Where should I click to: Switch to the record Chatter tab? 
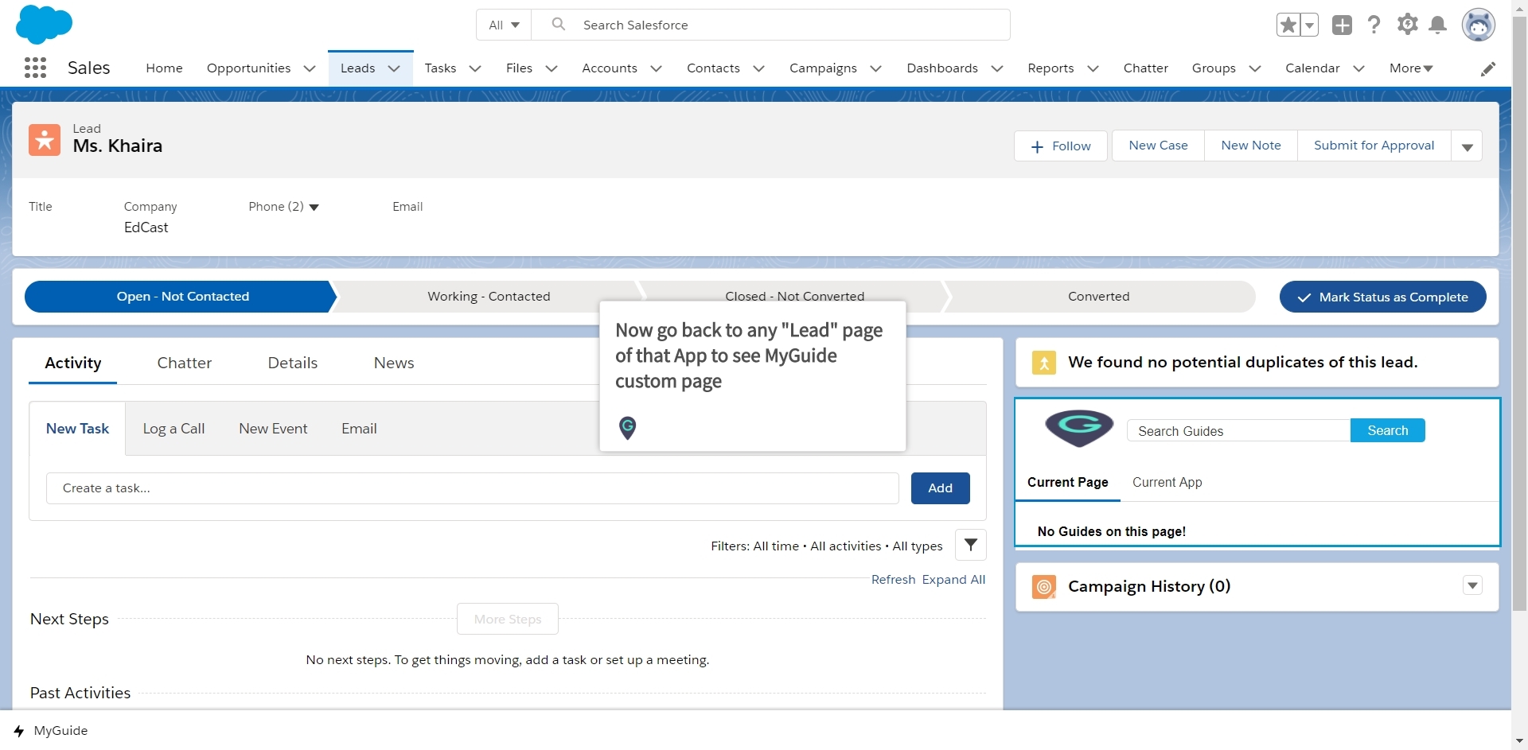tap(184, 363)
